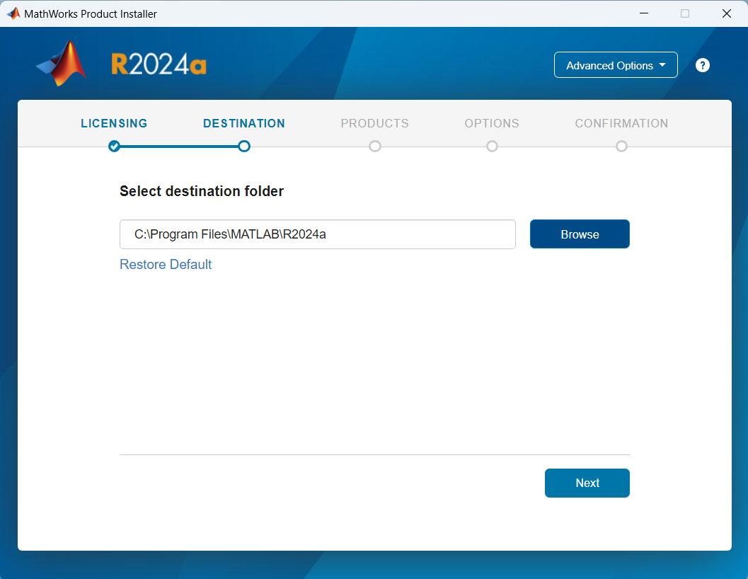
Task: Click the Browse button
Action: click(580, 234)
